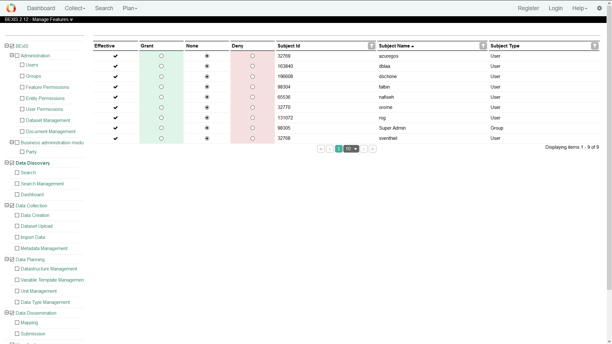This screenshot has width=612, height=344.
Task: Go to the last page of results
Action: [373, 149]
